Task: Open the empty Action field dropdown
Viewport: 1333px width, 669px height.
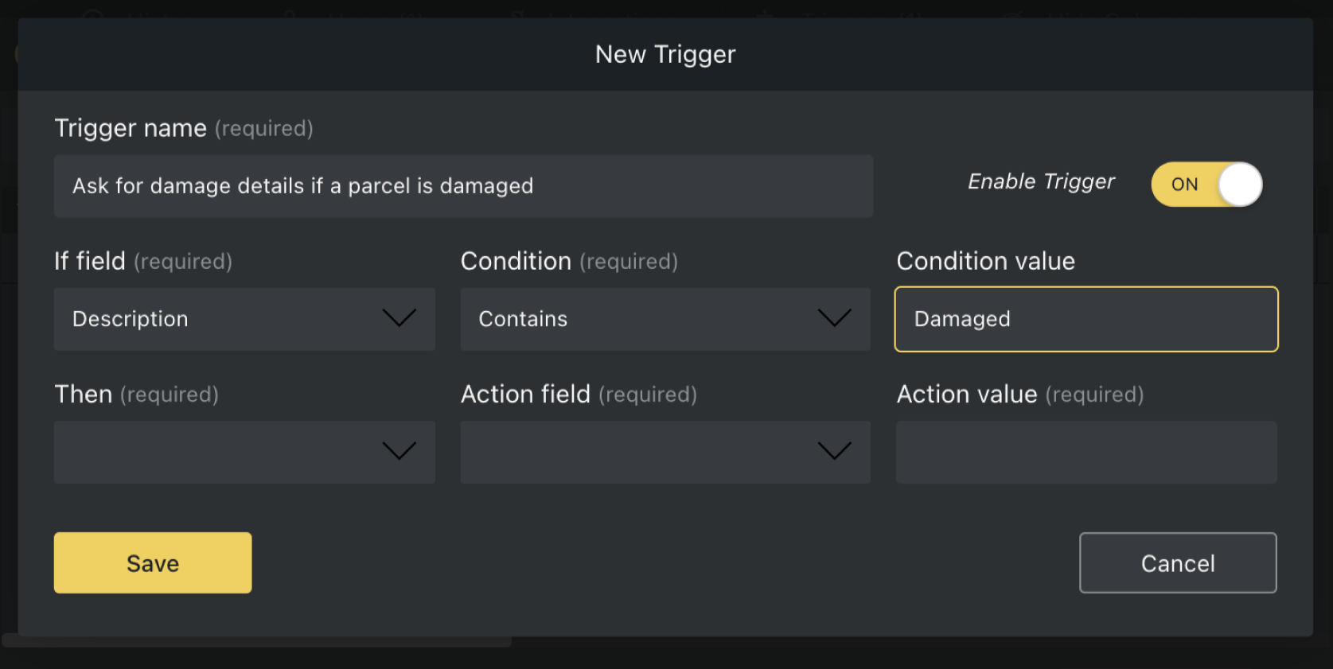Action: [665, 452]
